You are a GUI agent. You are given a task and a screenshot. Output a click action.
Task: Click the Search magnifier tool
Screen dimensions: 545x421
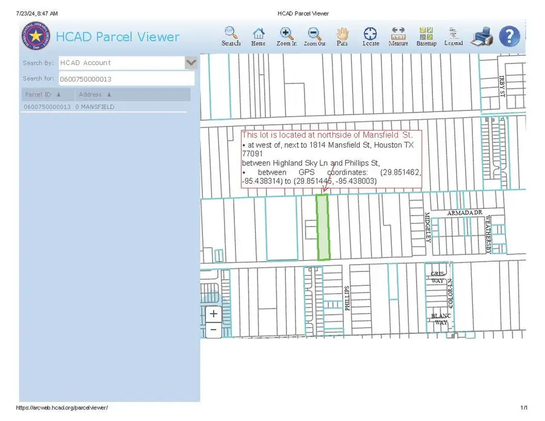tap(231, 36)
